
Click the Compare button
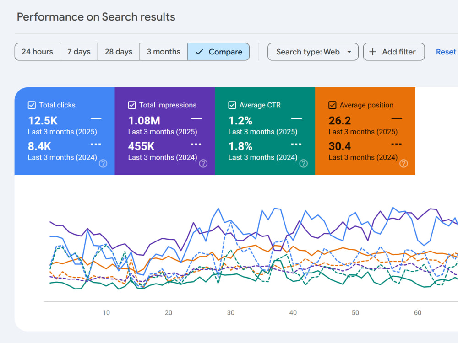pyautogui.click(x=218, y=52)
